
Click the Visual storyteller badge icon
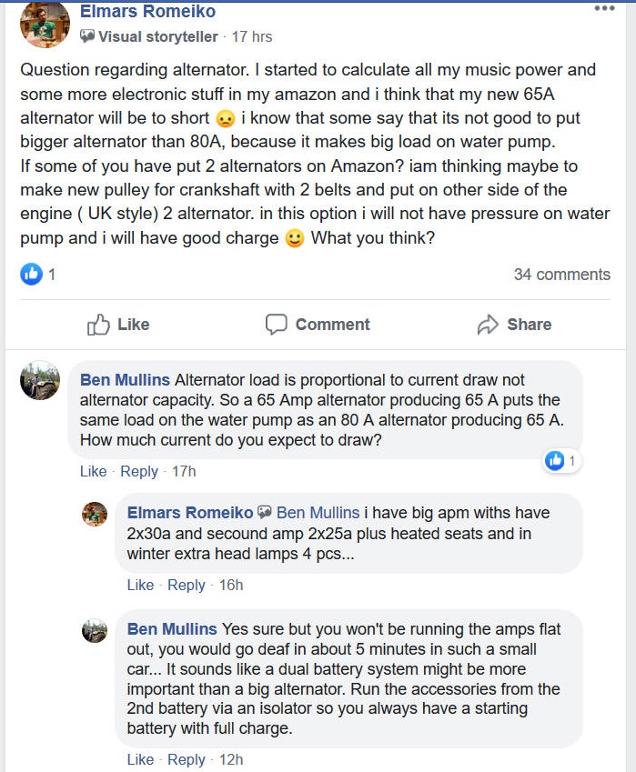point(86,36)
